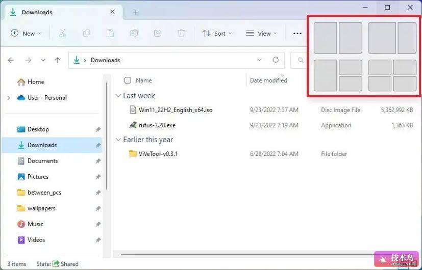This screenshot has width=422, height=270.
Task: Select rufus-3.20.exe file name
Action: point(157,125)
